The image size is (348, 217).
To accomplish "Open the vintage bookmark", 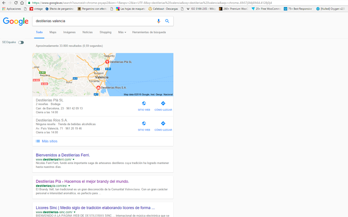I will tap(36, 9).
